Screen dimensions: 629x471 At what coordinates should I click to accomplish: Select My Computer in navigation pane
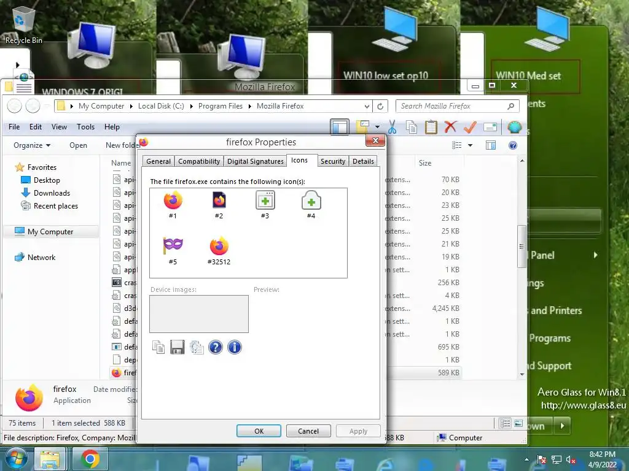[50, 231]
